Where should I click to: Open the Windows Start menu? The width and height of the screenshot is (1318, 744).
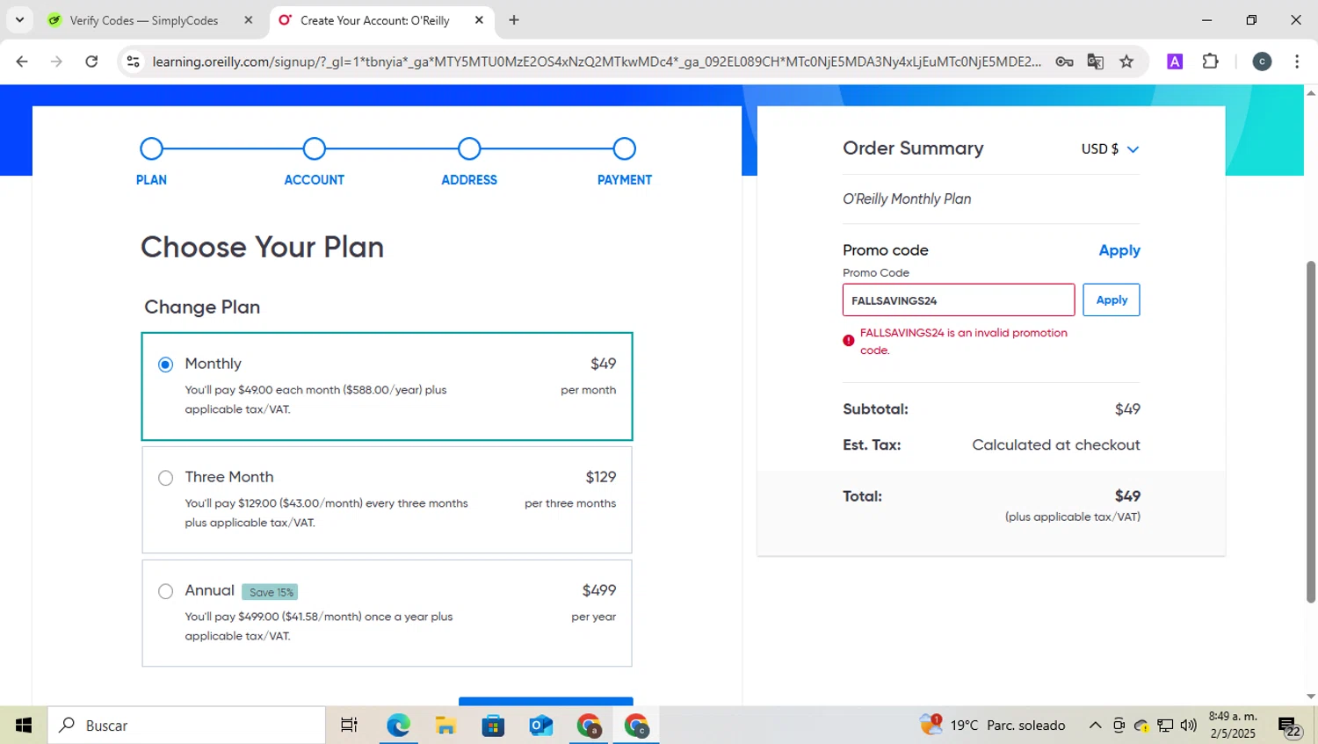24,726
